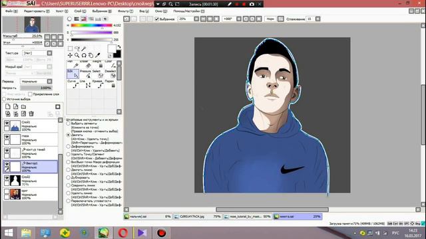Switch to the document tab at 75%

coord(198,216)
